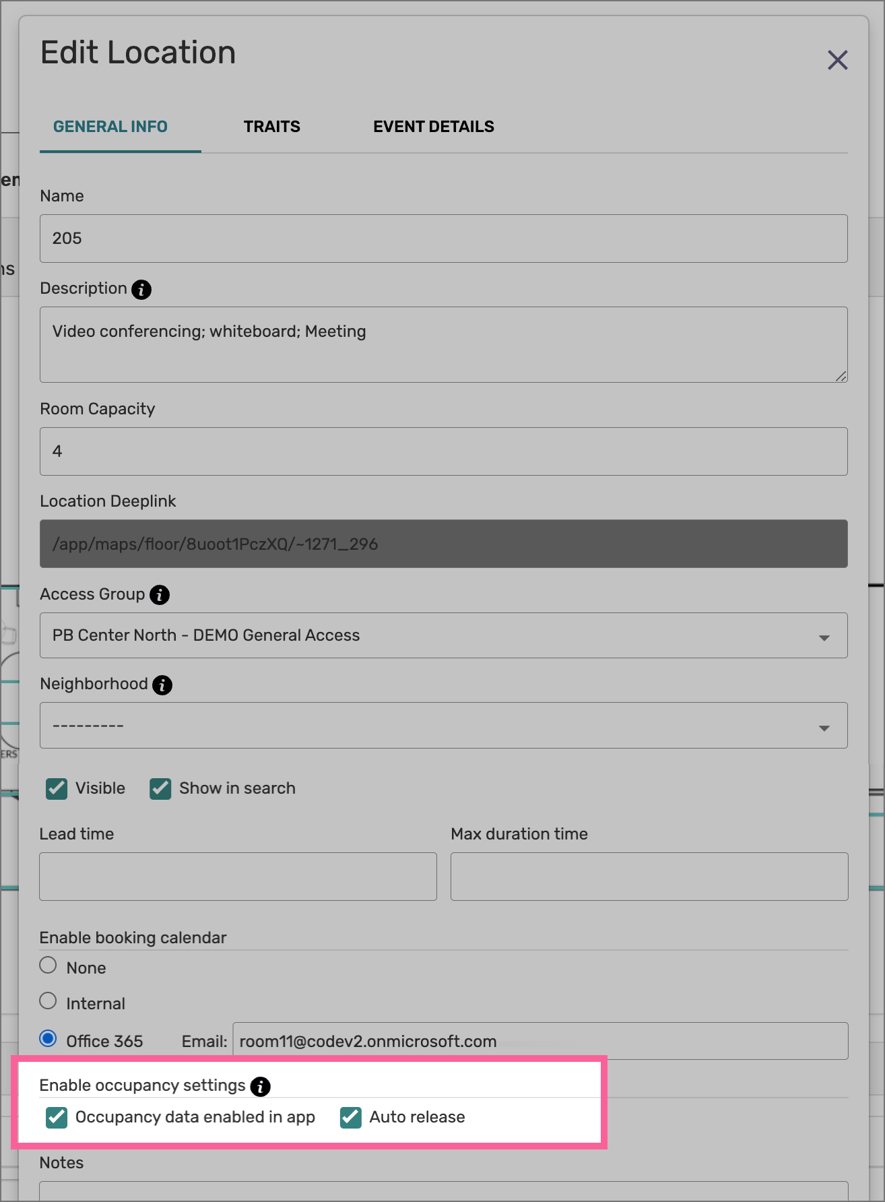
Task: Click the Description info icon
Action: (141, 290)
